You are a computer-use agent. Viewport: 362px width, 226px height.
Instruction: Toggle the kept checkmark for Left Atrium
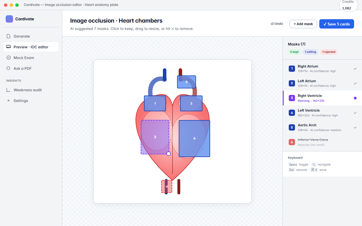pos(355,83)
